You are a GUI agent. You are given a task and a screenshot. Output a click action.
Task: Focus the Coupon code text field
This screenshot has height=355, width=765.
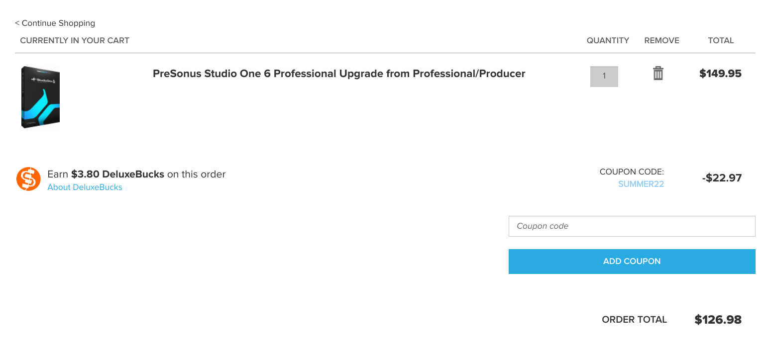coord(632,226)
